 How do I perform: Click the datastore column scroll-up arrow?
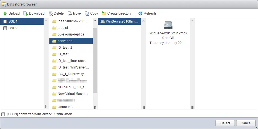[46, 21]
